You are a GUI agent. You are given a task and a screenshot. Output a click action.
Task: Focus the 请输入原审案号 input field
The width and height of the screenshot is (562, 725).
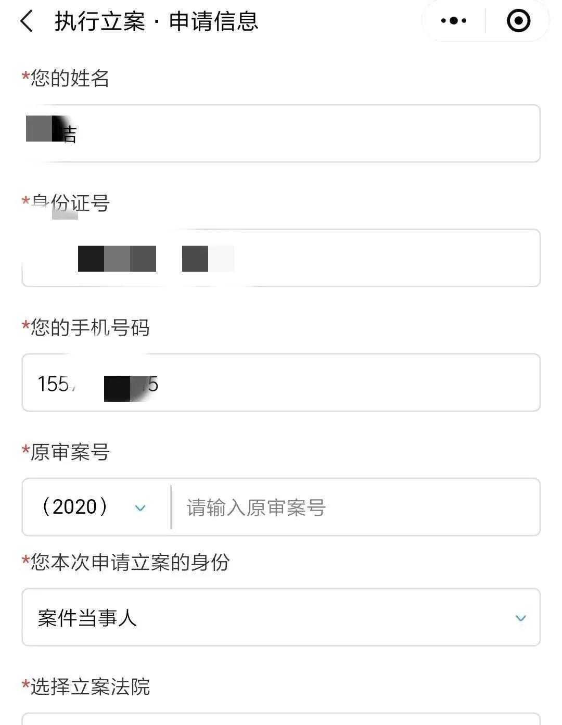[355, 507]
